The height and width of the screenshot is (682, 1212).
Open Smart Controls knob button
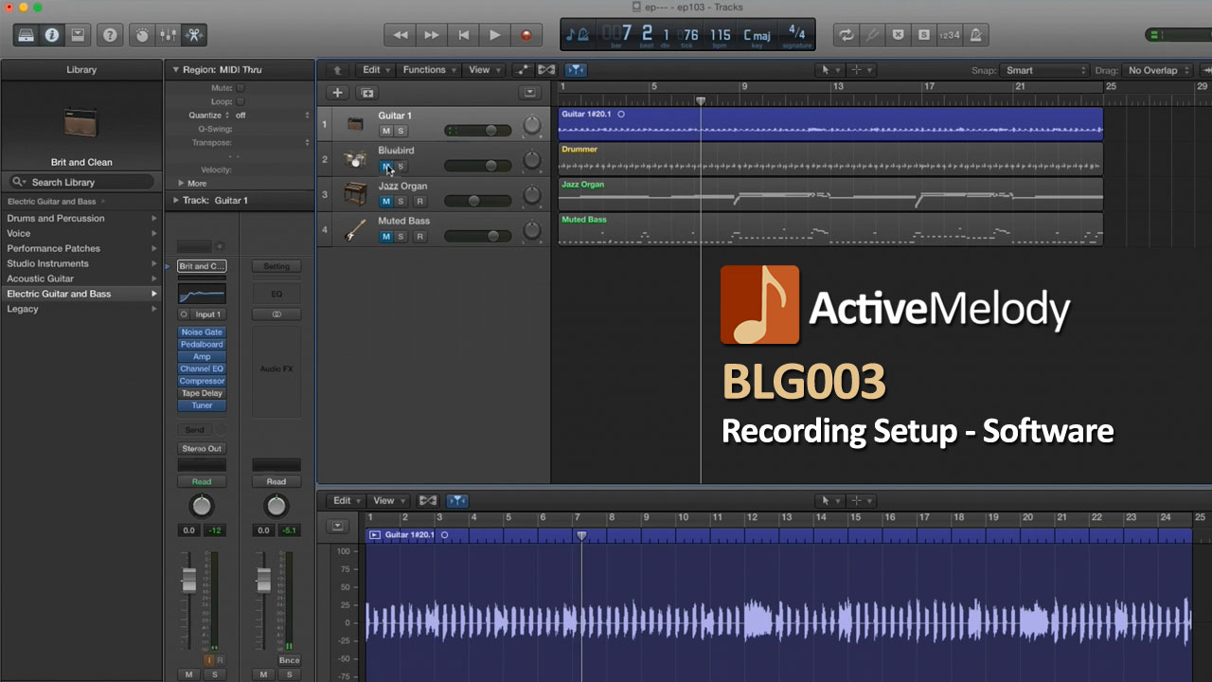tap(143, 35)
